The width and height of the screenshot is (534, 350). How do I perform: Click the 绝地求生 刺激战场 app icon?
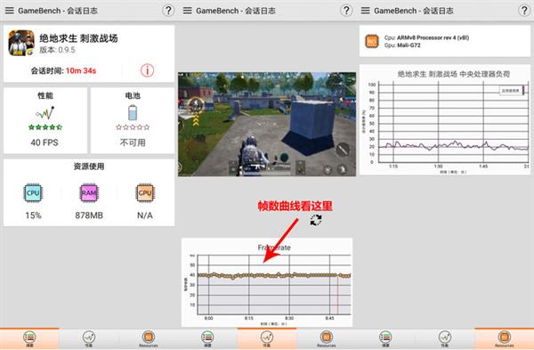pyautogui.click(x=21, y=44)
